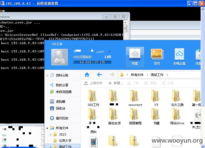This screenshot has height=148, width=205.
Task: Select the 北大之路 folder
Action: click(177, 98)
